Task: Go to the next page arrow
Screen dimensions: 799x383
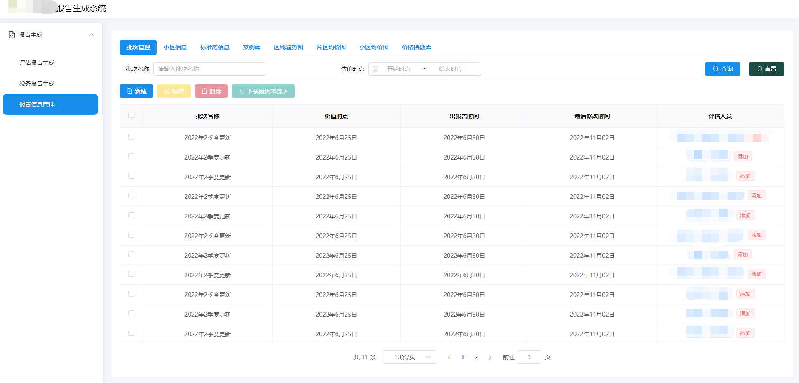Action: pos(490,357)
